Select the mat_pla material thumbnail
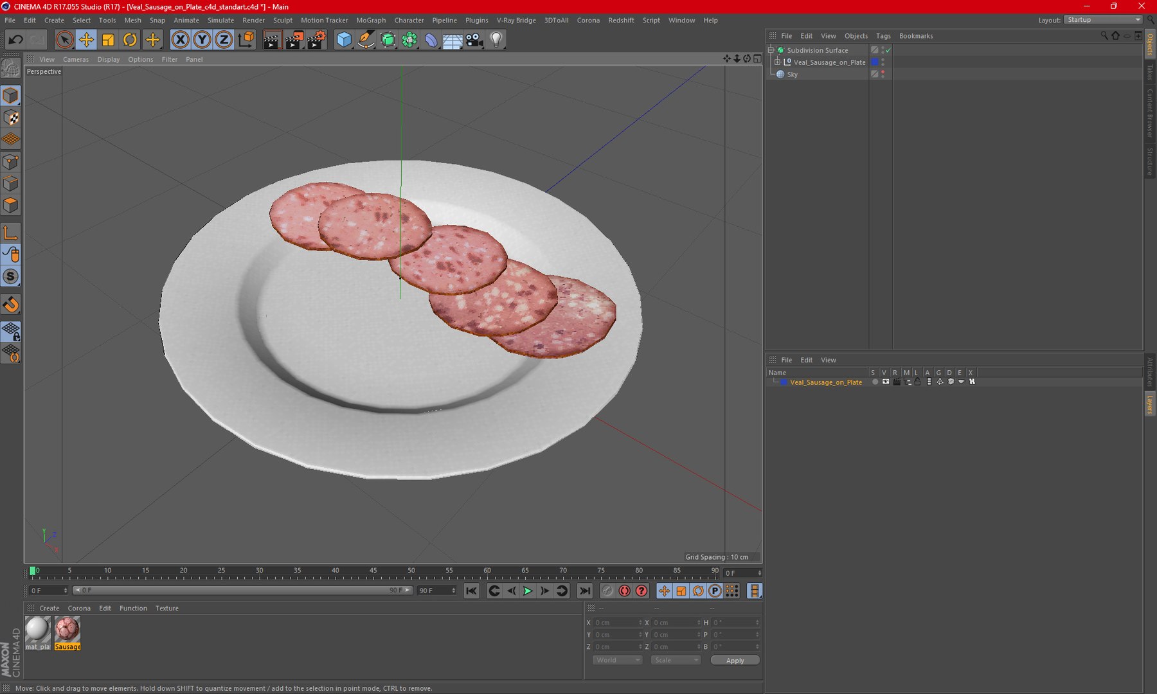This screenshot has height=694, width=1157. pos(37,633)
